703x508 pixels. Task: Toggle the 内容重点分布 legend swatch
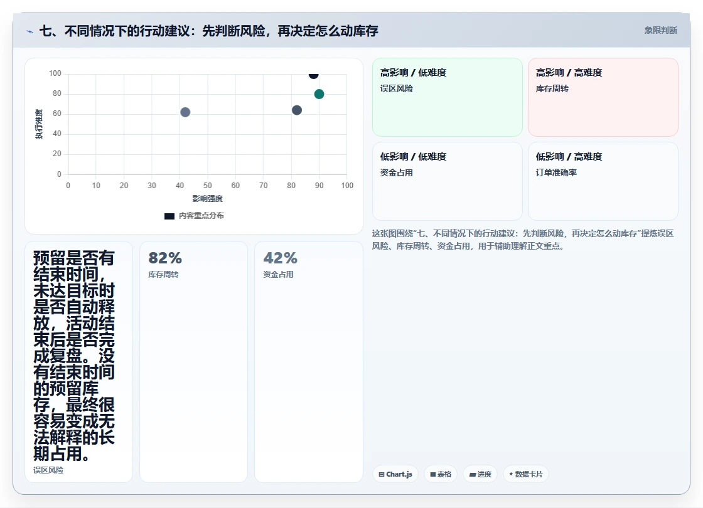[169, 216]
